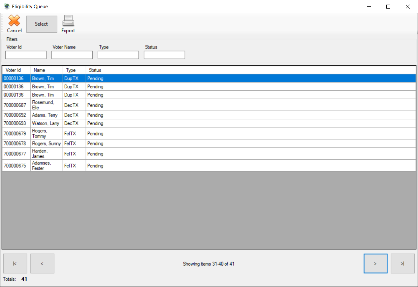
Task: Select the highlighted Brown, Tim row
Action: pos(209,79)
